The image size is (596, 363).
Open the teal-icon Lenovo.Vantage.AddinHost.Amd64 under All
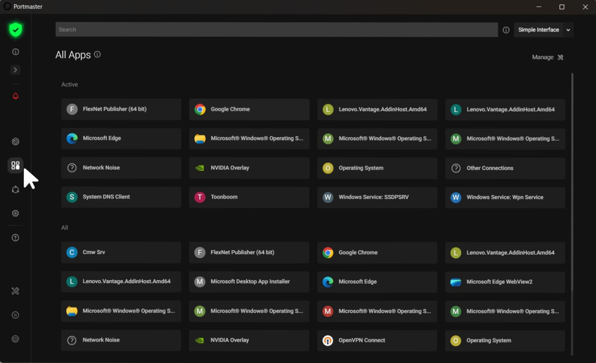pyautogui.click(x=121, y=282)
